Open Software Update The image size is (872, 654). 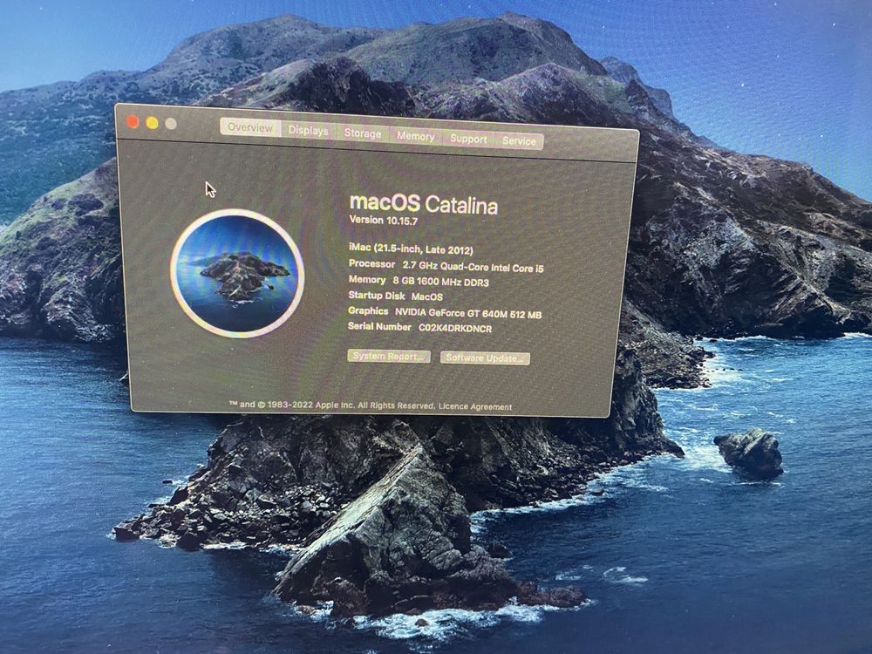point(485,358)
